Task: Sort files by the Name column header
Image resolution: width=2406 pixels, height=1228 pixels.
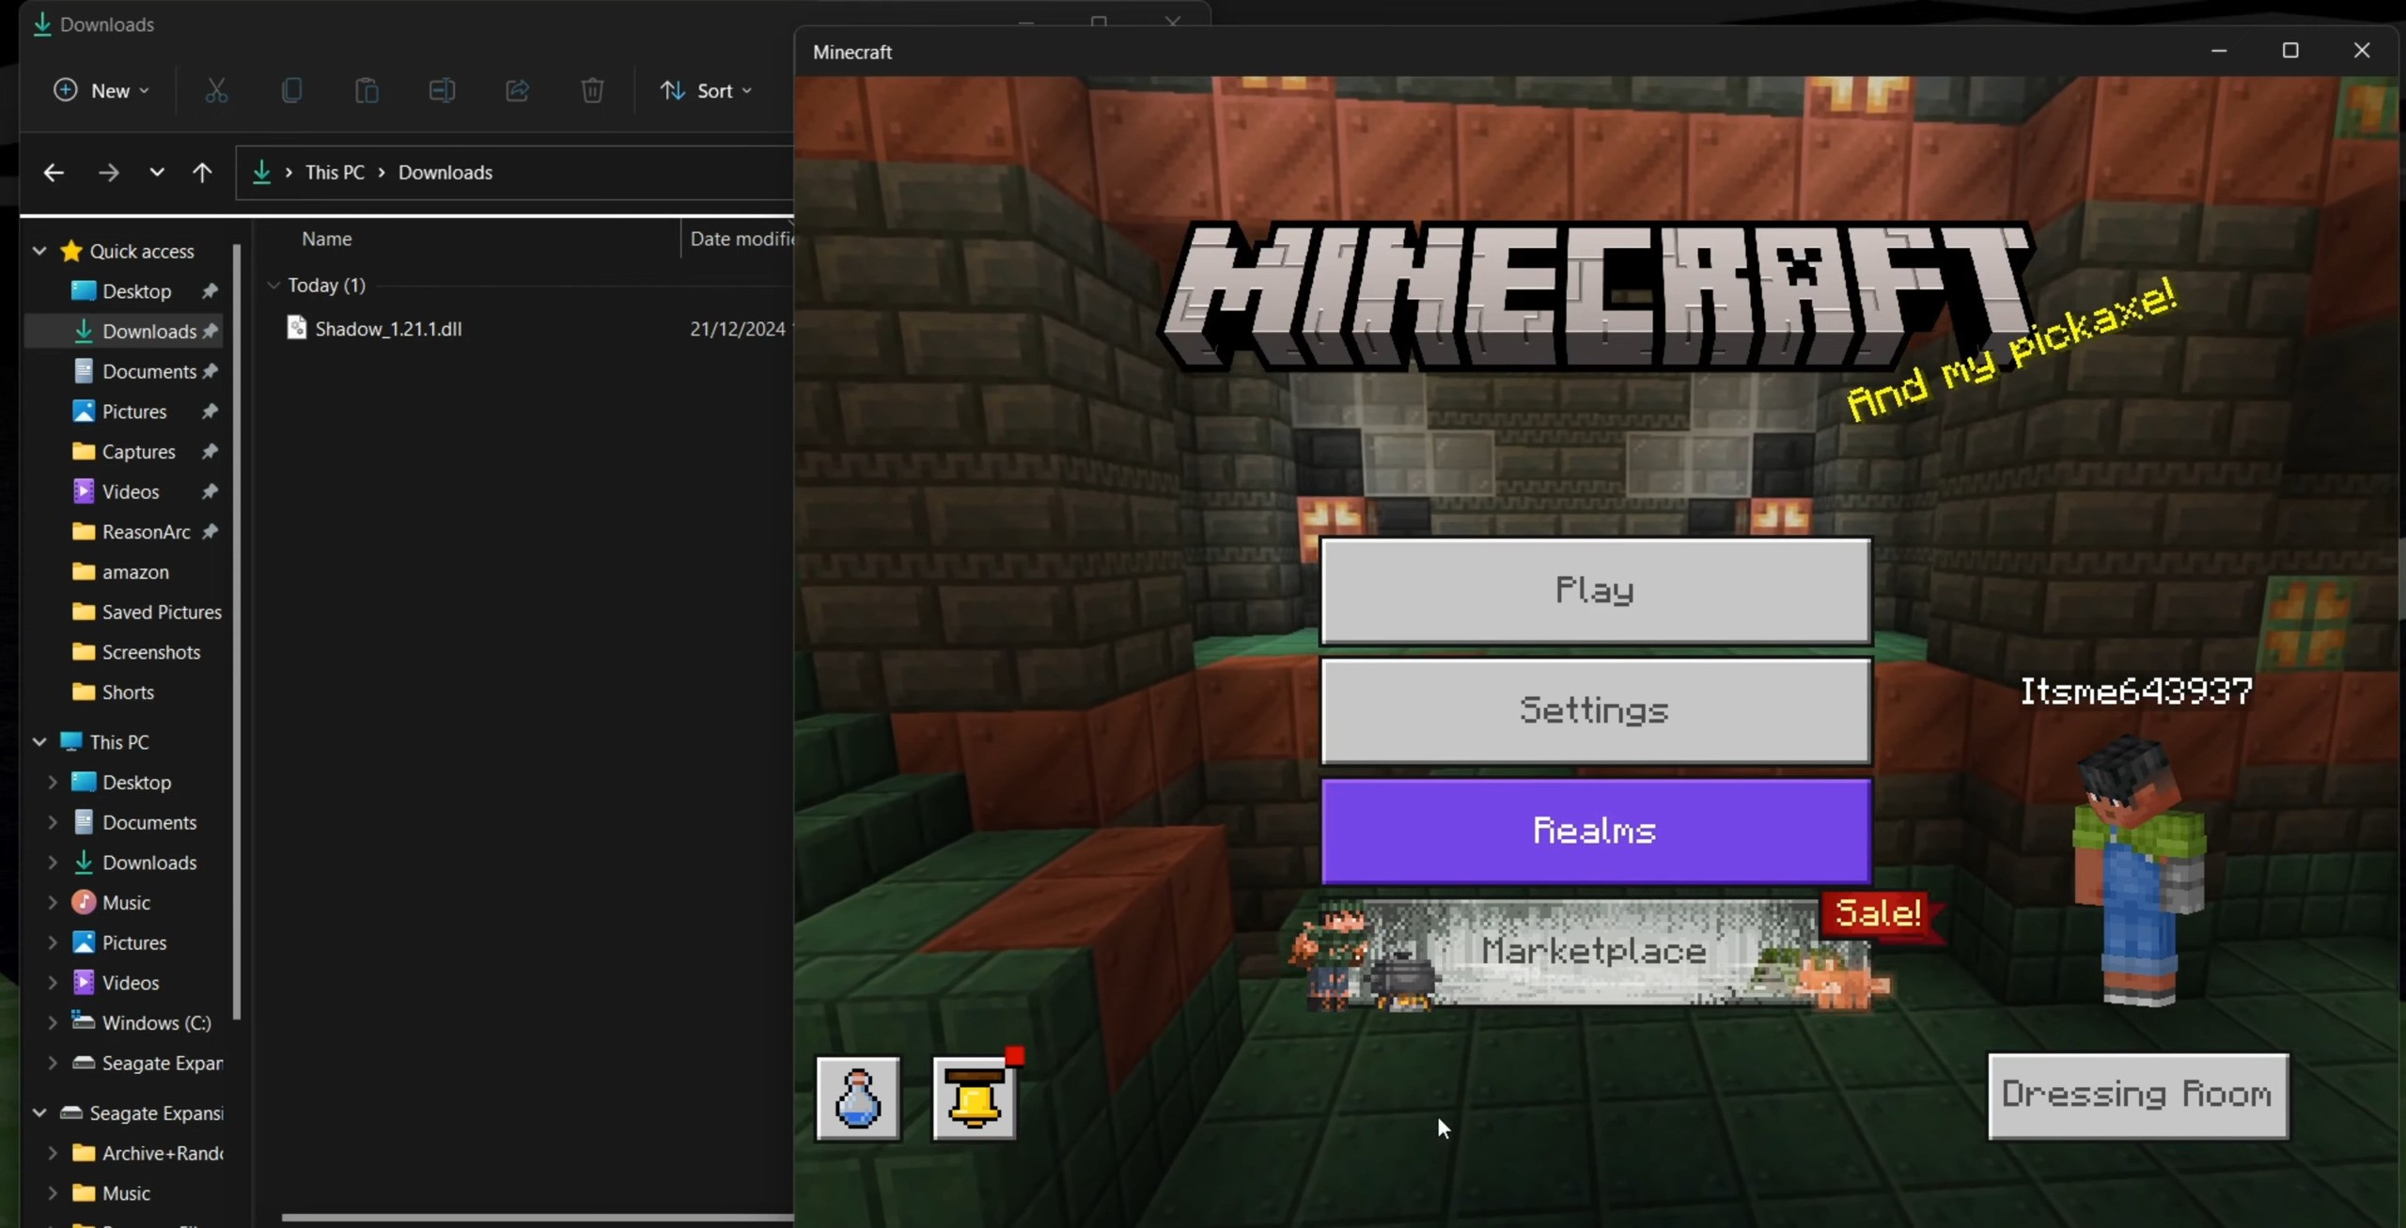Action: tap(326, 239)
